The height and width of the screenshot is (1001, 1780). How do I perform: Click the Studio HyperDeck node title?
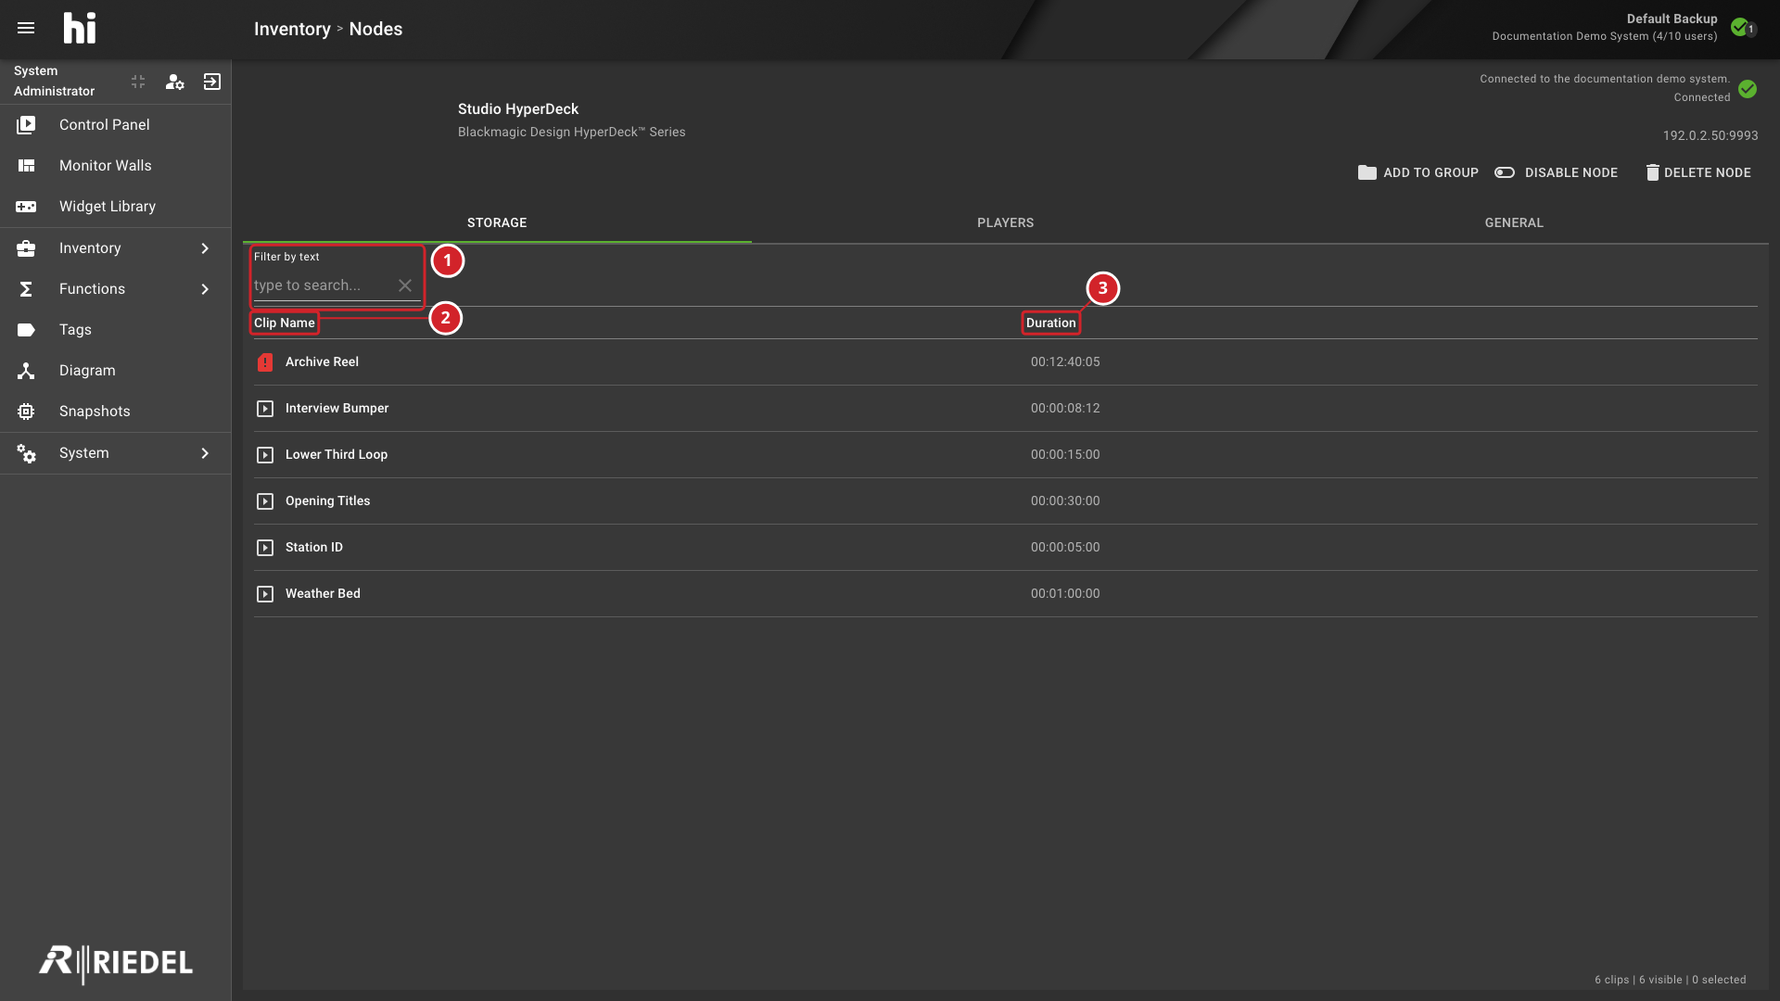(518, 108)
